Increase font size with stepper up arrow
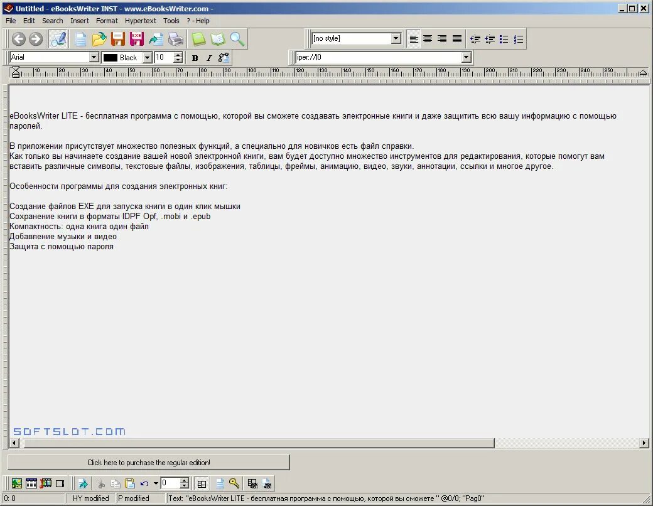Viewport: 653px width, 506px height. 178,55
